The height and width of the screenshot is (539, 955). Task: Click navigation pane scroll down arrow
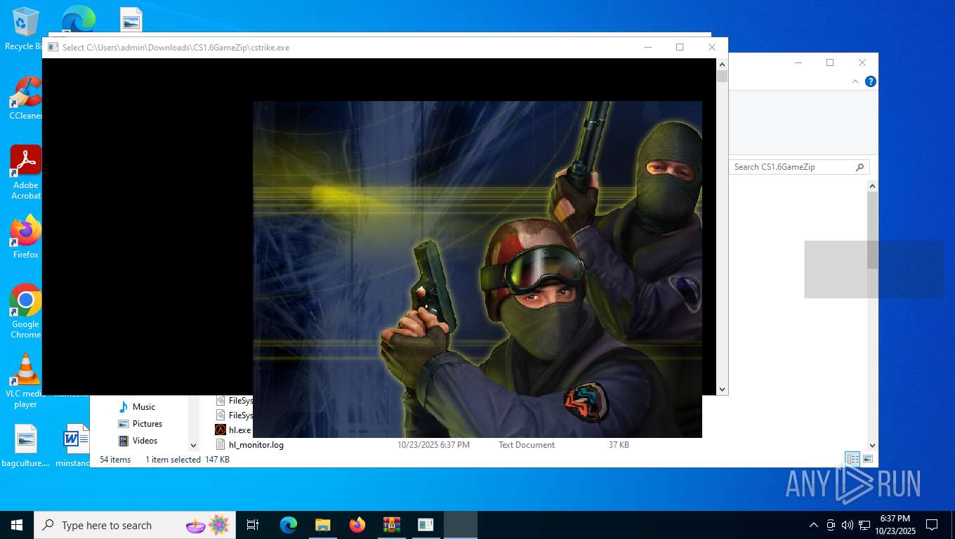point(194,445)
